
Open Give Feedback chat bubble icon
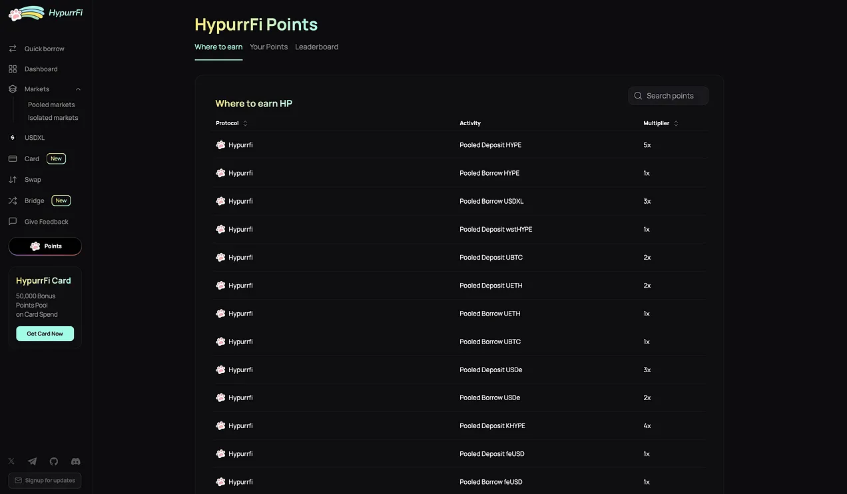tap(12, 222)
